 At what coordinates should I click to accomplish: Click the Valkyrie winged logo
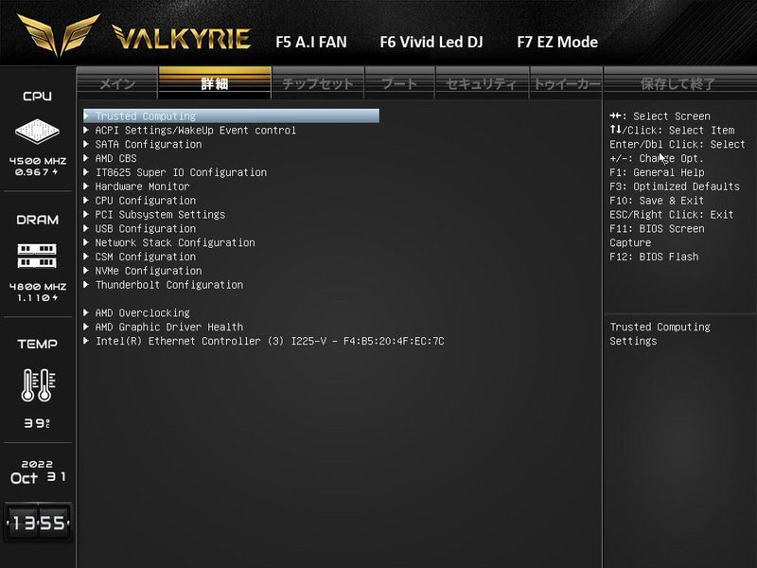[59, 35]
